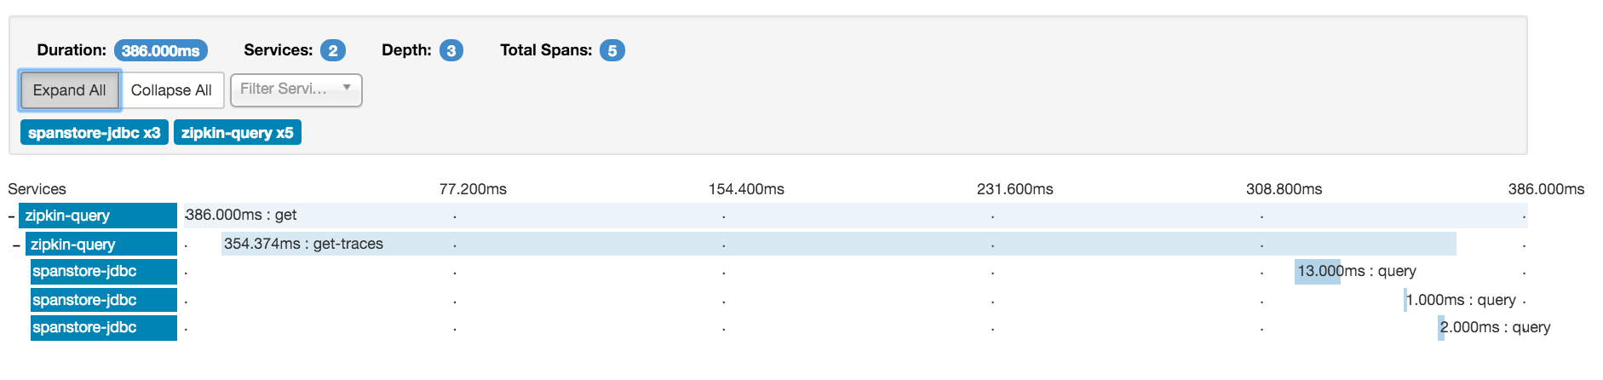This screenshot has height=380, width=1603.
Task: Open the 2.000ms query span
Action: [1441, 328]
